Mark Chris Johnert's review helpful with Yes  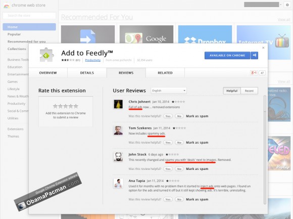pos(168,116)
